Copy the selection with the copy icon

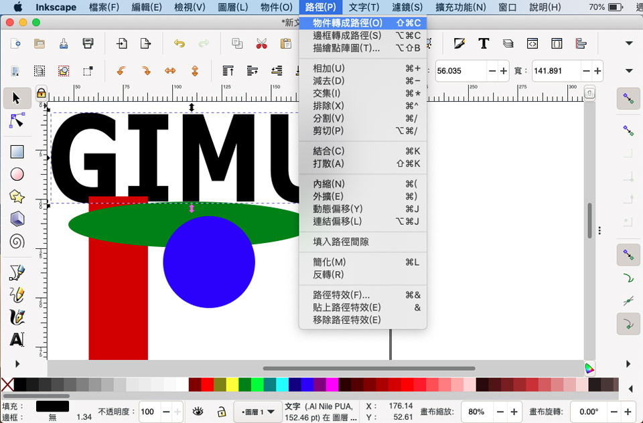[237, 44]
